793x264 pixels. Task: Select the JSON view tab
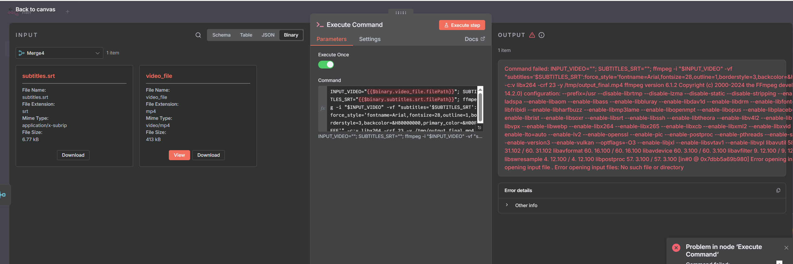(x=268, y=35)
